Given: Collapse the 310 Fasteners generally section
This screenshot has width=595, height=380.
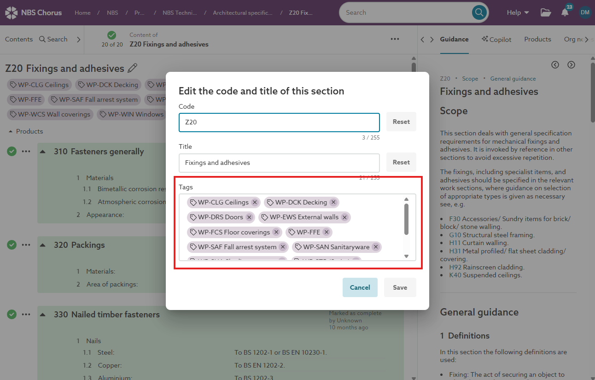Looking at the screenshot, I should (x=42, y=152).
